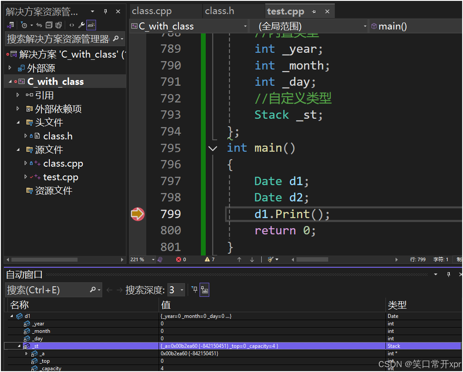This screenshot has height=372, width=463.
Task: Click the view code angle-brackets icon
Action: [x=72, y=26]
